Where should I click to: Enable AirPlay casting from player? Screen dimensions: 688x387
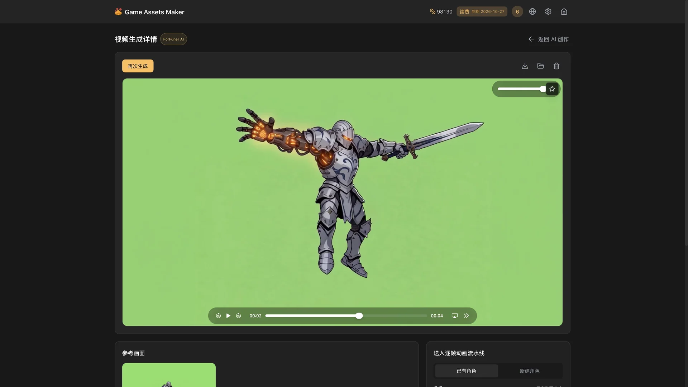point(455,316)
